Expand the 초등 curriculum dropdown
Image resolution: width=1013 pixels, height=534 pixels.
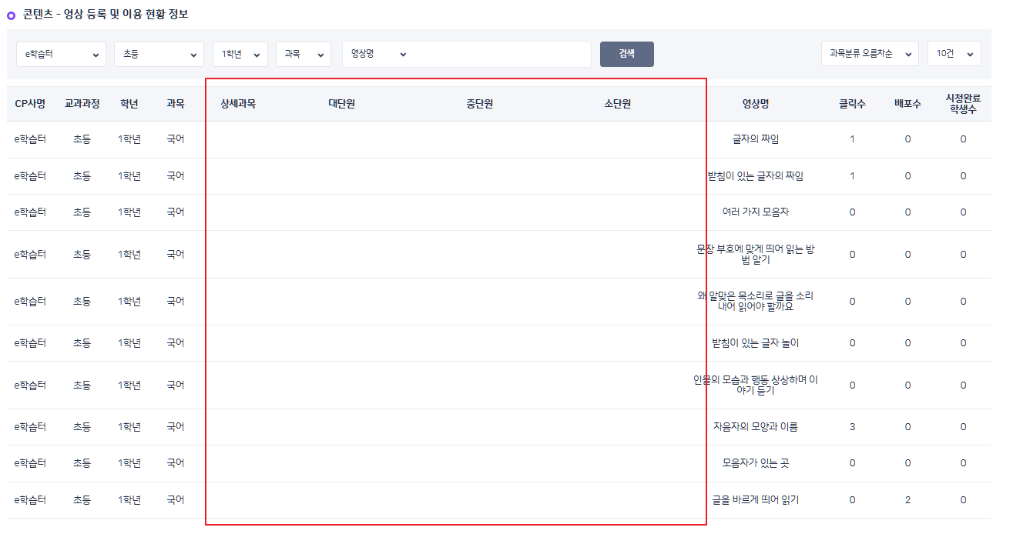coord(159,55)
